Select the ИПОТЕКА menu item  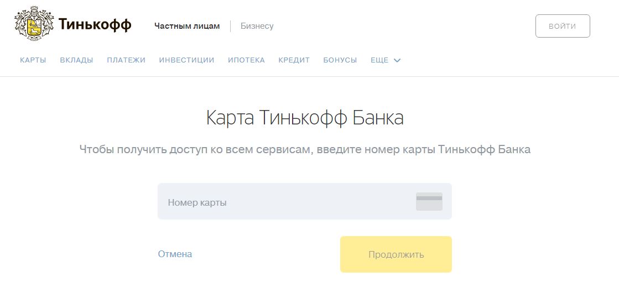click(x=246, y=60)
